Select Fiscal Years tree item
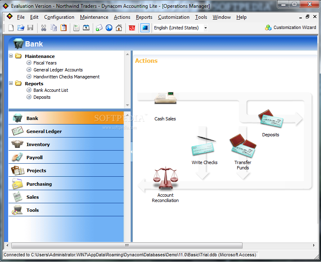Screen dimensions: 321x262 45,63
